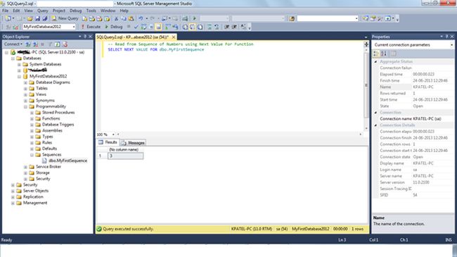Screen dimensions: 457x257
Task: Click the Filter icon in Object Explorer
Action: (50, 44)
